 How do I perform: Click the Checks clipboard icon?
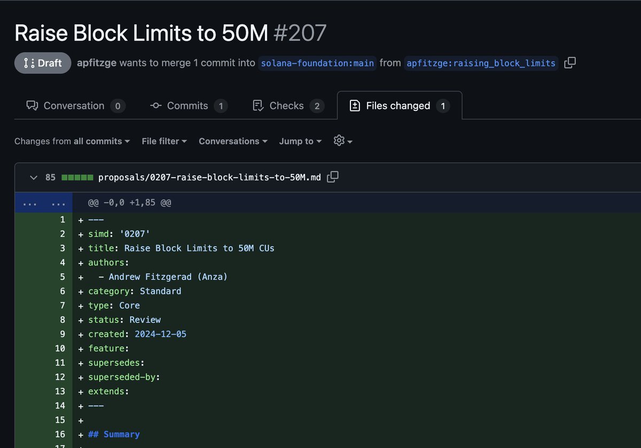pos(258,106)
